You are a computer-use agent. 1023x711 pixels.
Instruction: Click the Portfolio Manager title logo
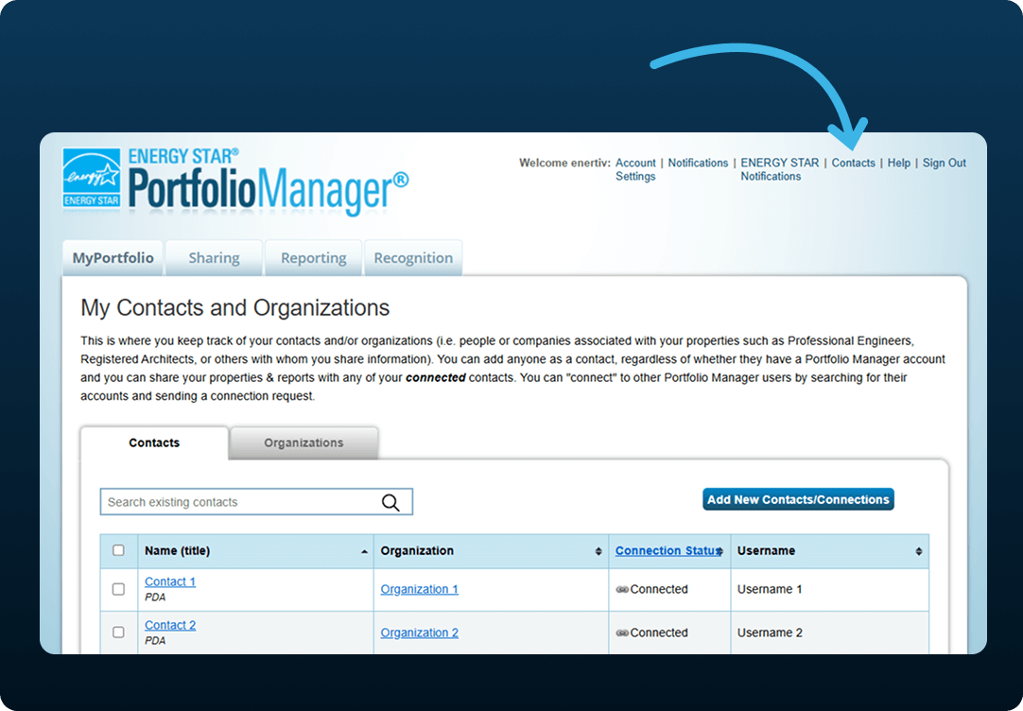[269, 182]
